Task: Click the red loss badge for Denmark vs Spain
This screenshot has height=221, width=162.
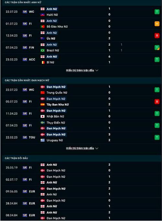Action: tap(157, 102)
